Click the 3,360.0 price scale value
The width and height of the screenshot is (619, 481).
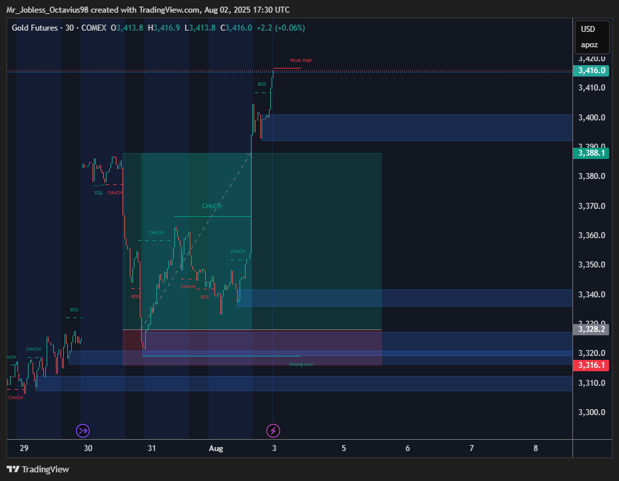coord(592,236)
